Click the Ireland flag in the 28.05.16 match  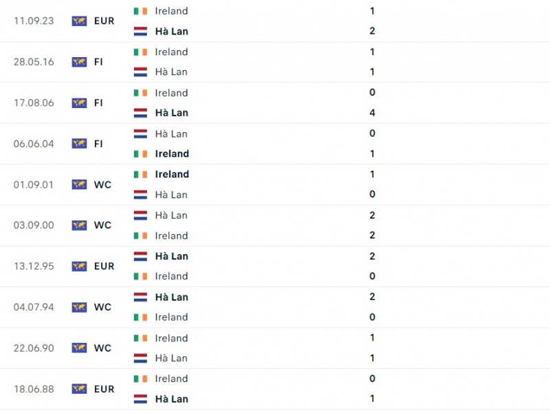tap(140, 52)
